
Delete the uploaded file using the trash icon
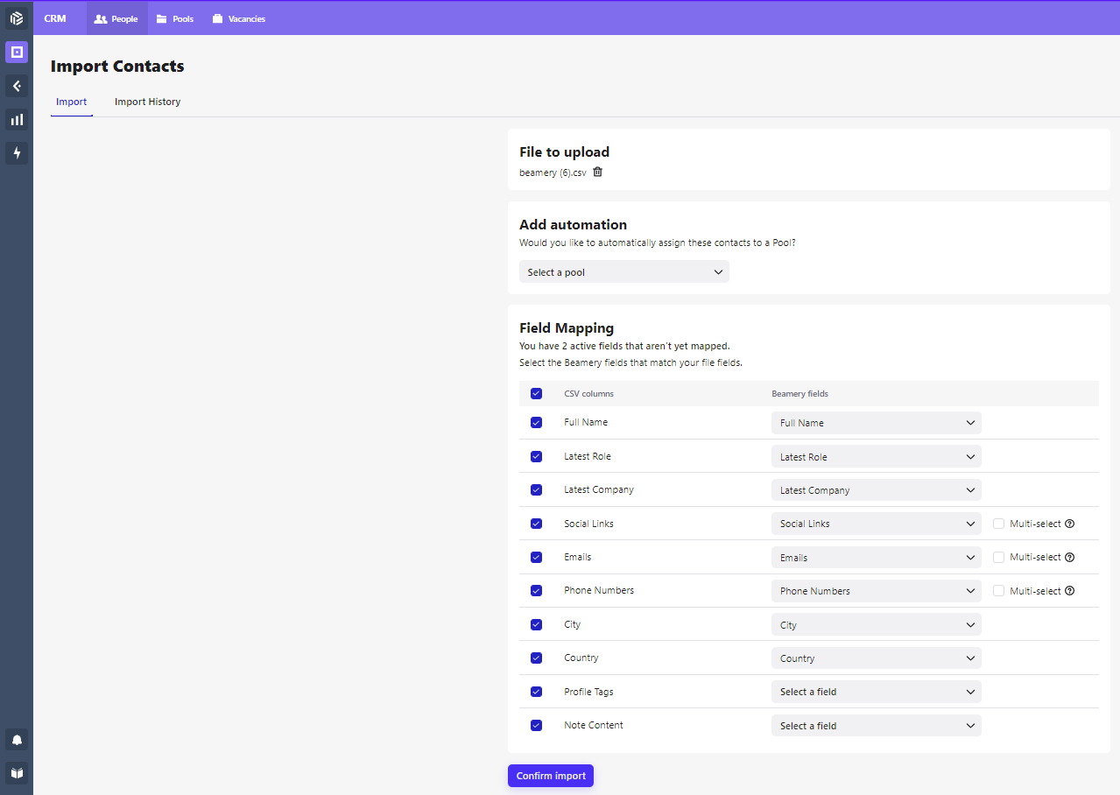click(x=597, y=172)
